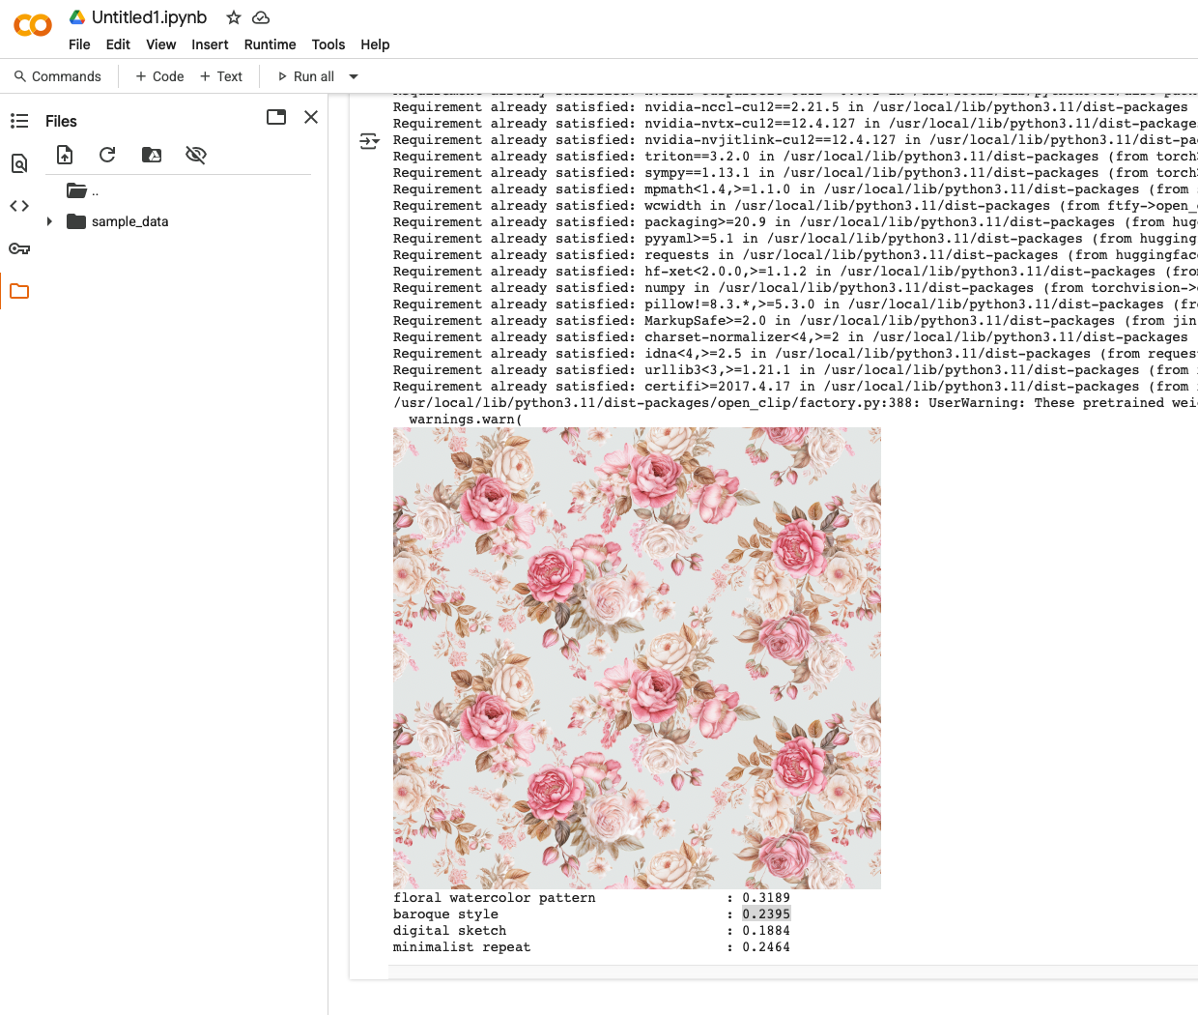
Task: Open the Table of contents sidebar icon
Action: [x=19, y=121]
